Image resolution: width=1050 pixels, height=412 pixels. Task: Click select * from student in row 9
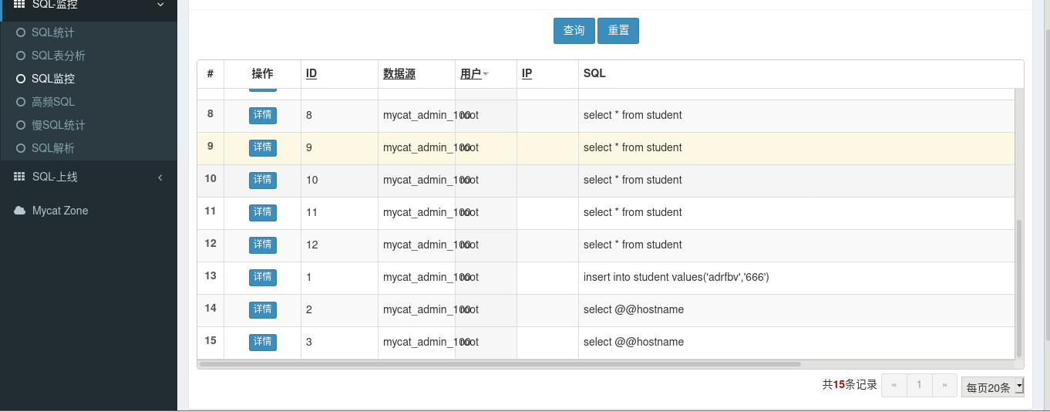(633, 147)
